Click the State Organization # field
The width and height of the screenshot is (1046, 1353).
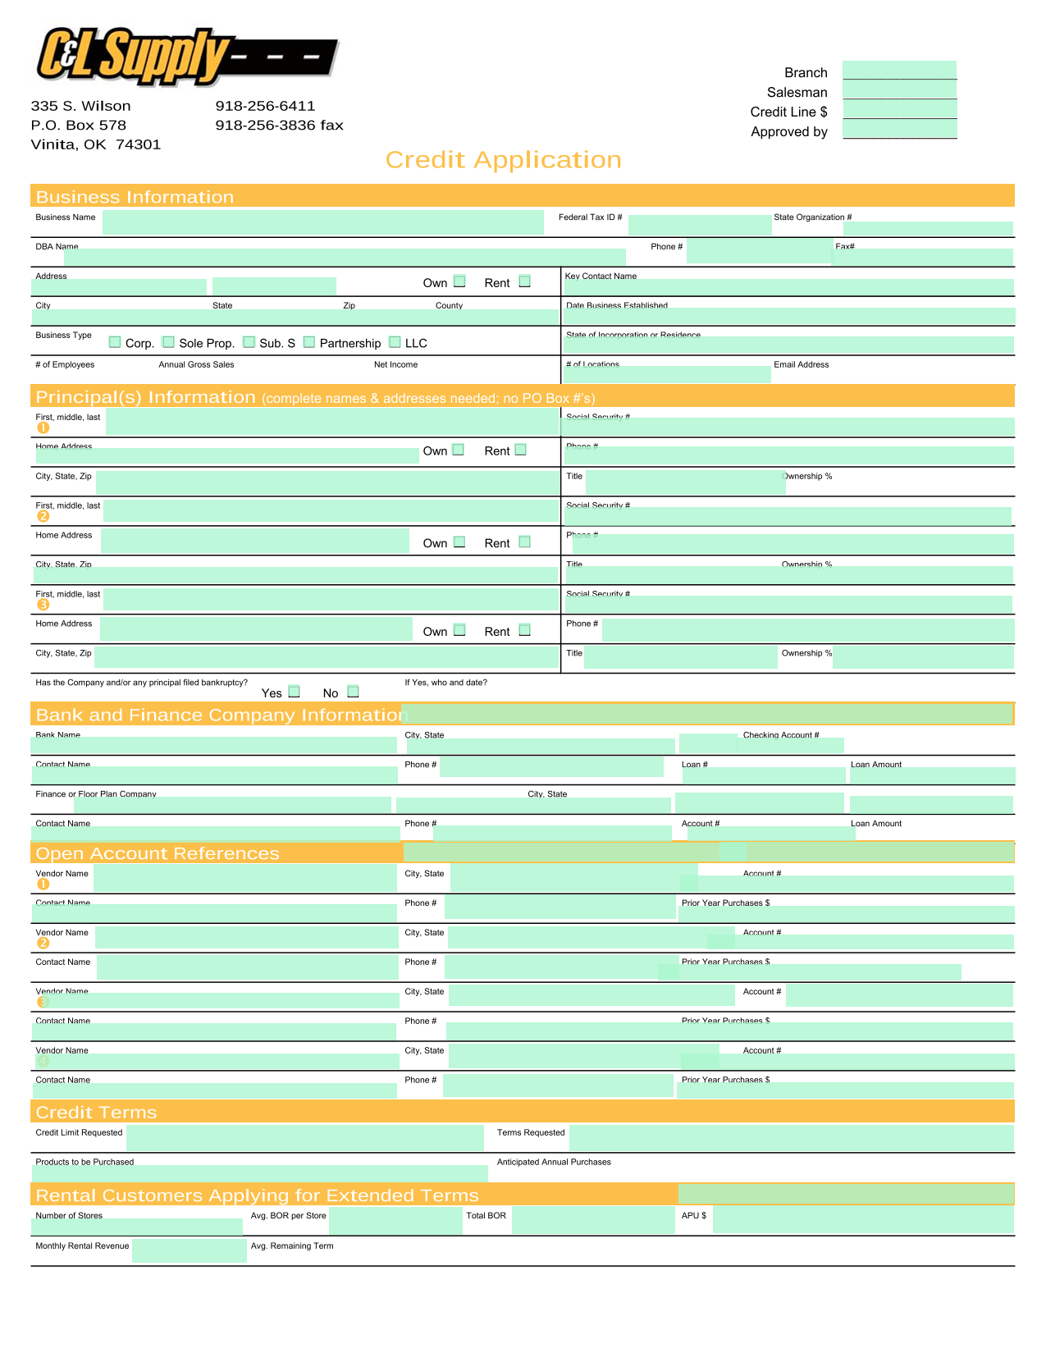pyautogui.click(x=928, y=229)
